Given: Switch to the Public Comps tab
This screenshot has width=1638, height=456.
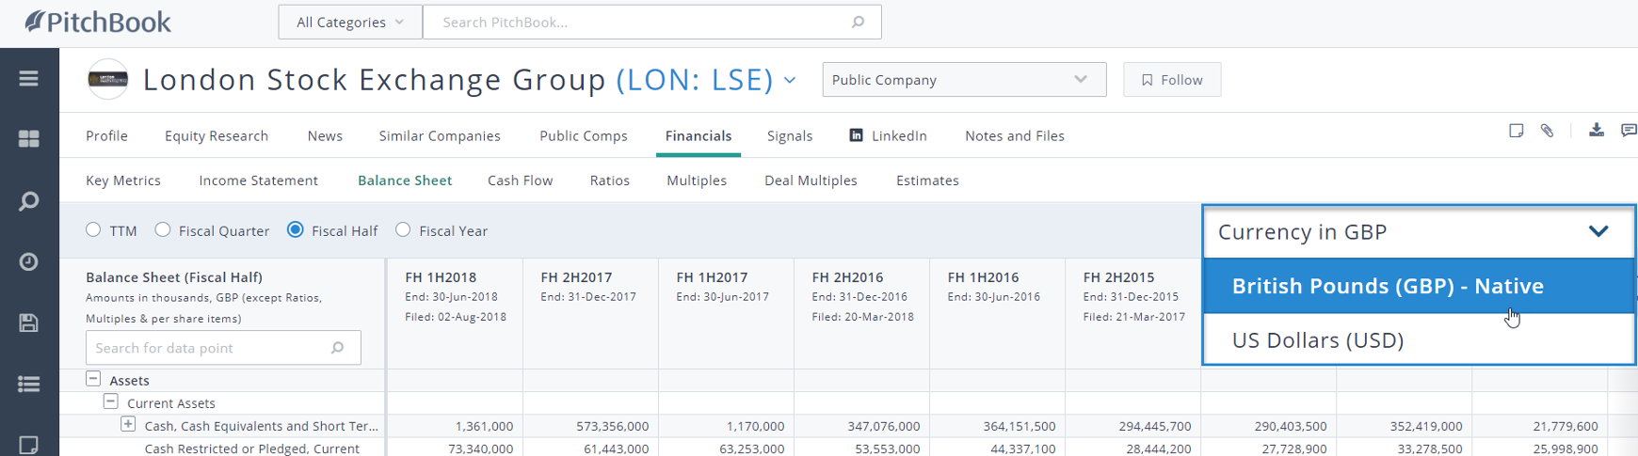Looking at the screenshot, I should (x=584, y=135).
